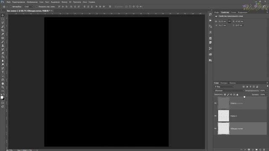Switch to the Коррекция tab
This screenshot has height=151, width=269.
point(243,12)
